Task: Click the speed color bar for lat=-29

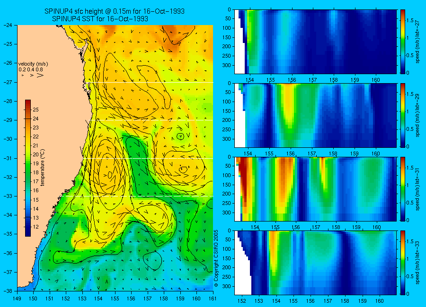Action: click(403, 115)
